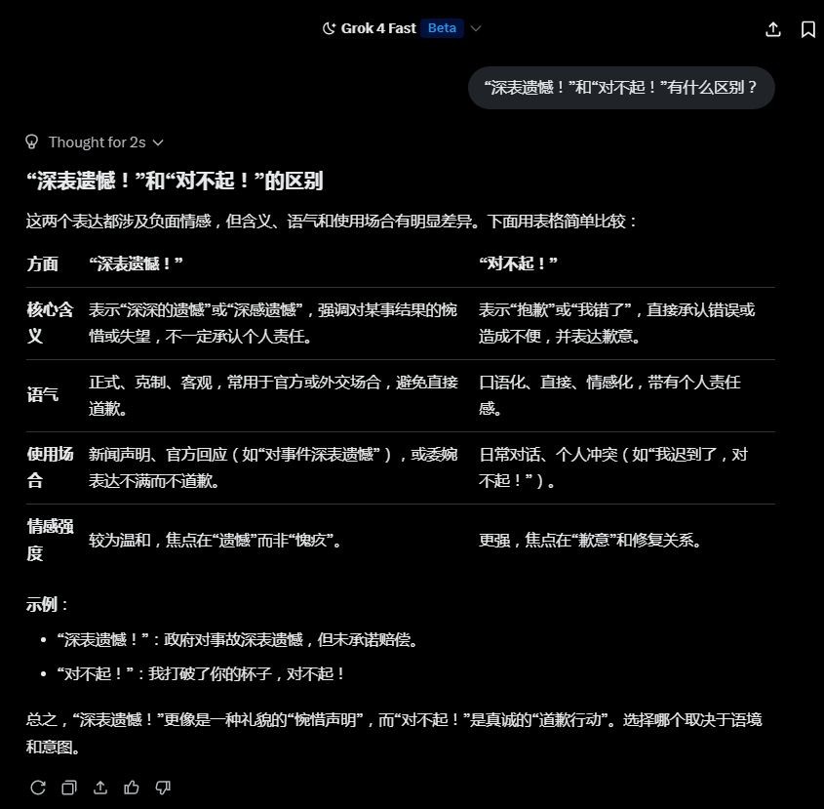824x809 pixels.
Task: Click the moon icon beside Grok 4 Fast
Action: click(329, 28)
